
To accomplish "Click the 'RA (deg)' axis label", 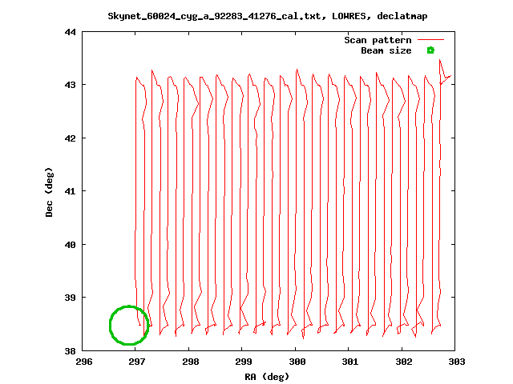I will click(267, 377).
